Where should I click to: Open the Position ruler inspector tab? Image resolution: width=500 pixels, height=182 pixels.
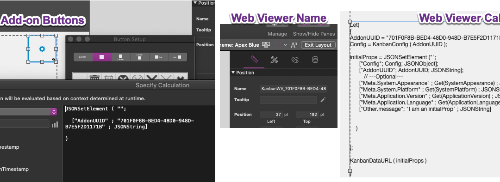tap(254, 60)
